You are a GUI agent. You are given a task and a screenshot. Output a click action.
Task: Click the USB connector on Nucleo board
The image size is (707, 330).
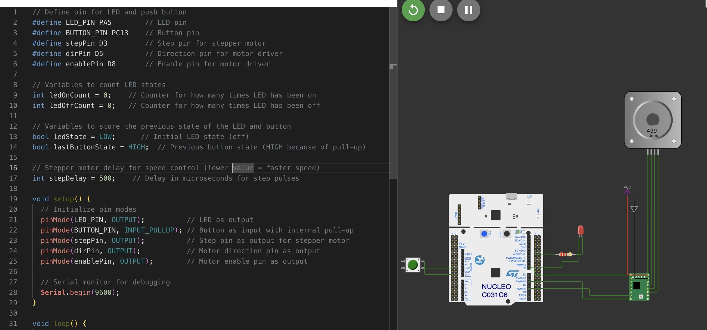tap(511, 196)
